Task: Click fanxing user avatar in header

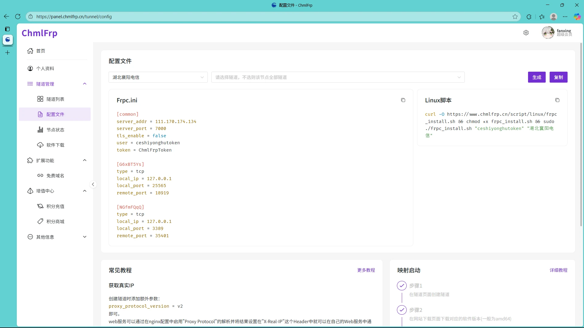Action: (x=548, y=32)
